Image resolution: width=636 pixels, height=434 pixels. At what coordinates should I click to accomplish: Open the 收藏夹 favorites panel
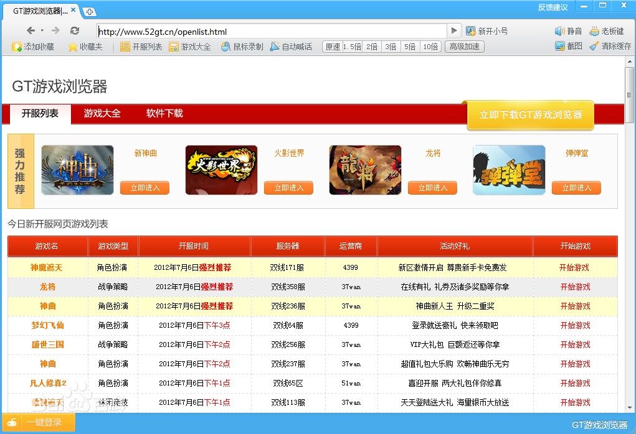coord(82,46)
